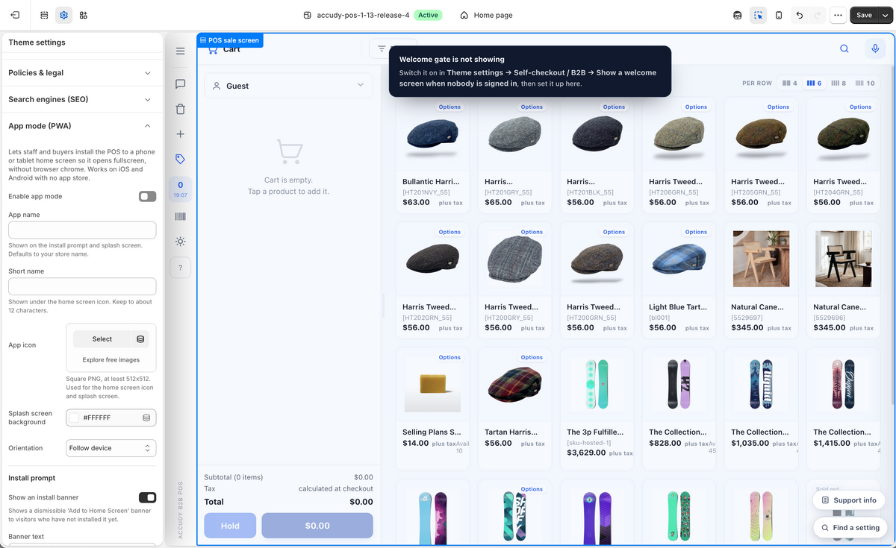Click the Select button for App icon
896x548 pixels.
coord(102,339)
